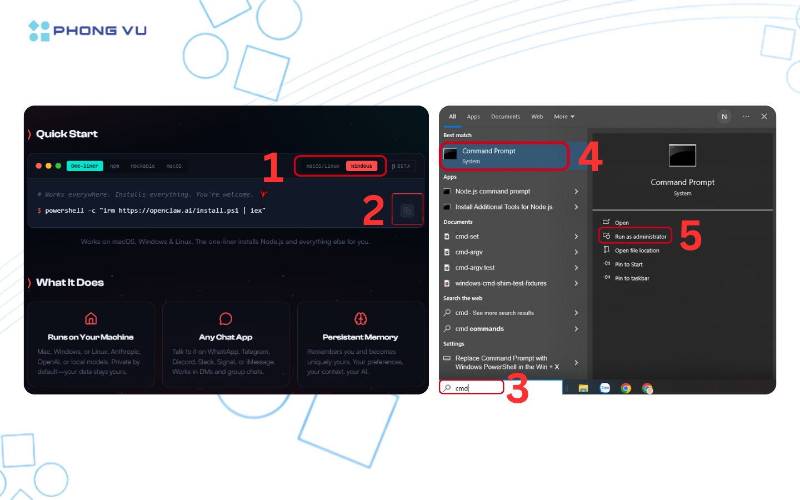
Task: Expand the cmd-argv result chevron
Action: pyautogui.click(x=576, y=252)
